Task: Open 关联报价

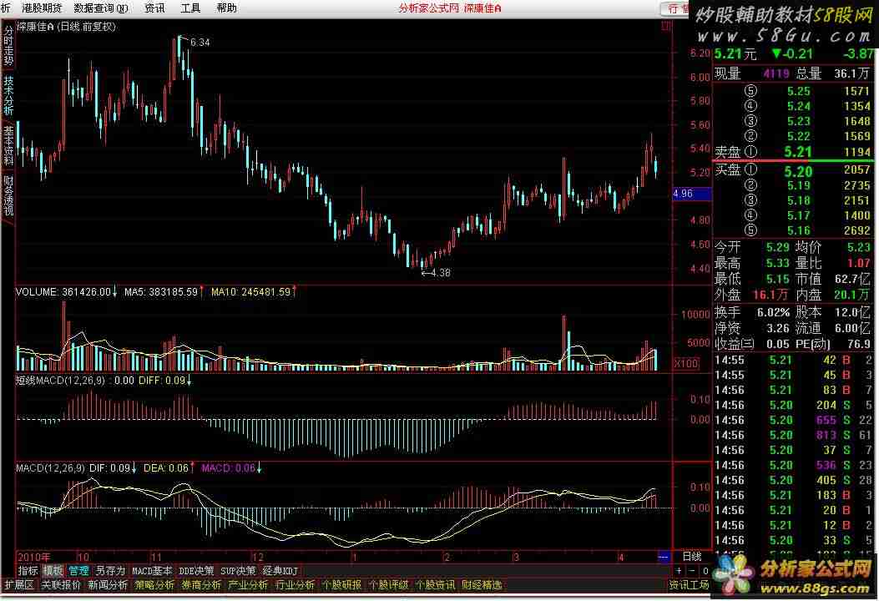Action: coord(61,585)
